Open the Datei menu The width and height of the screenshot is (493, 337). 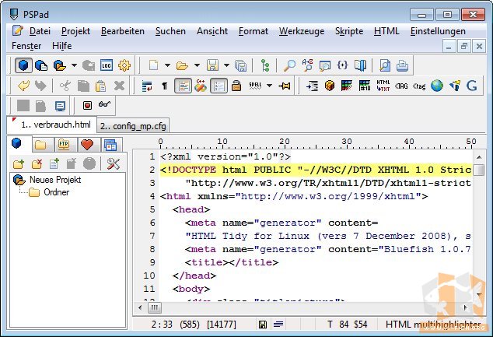(40, 31)
